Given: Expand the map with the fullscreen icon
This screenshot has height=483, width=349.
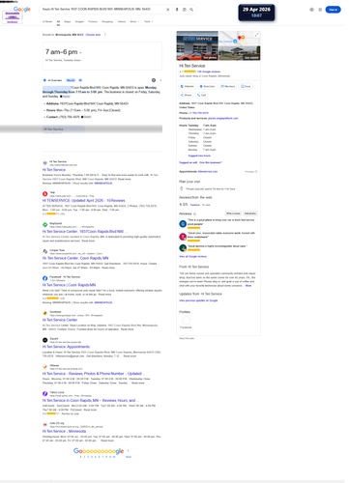Looking at the screenshot, I should click(x=256, y=35).
